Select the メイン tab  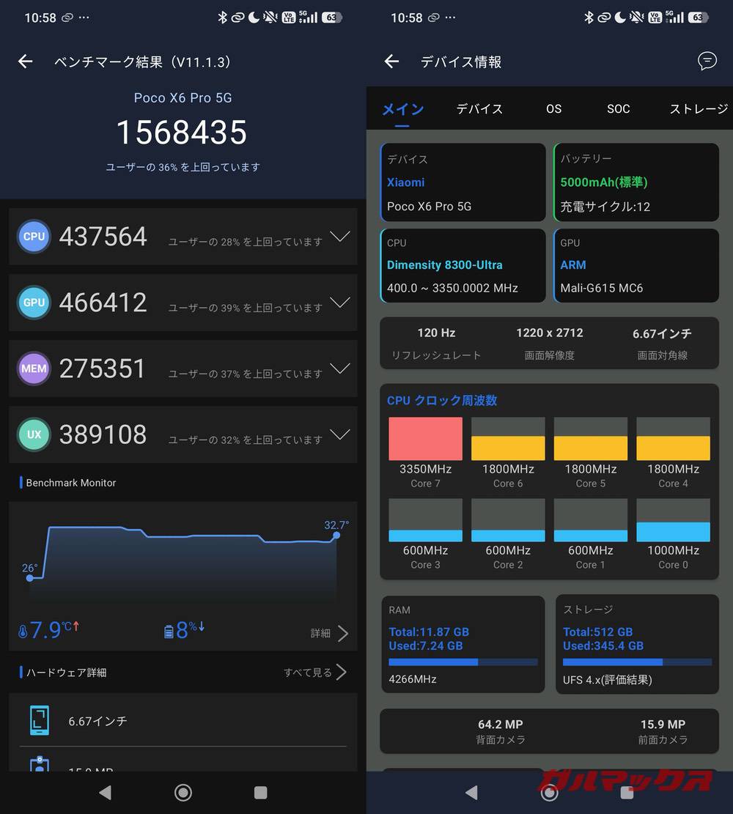pos(402,109)
